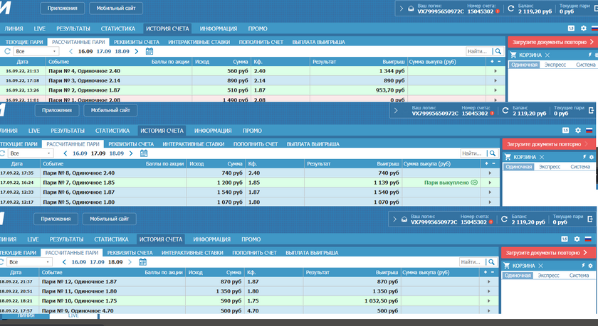The width and height of the screenshot is (598, 326).
Task: Go to the next date arrow in the middle screenshot
Action: 131,153
